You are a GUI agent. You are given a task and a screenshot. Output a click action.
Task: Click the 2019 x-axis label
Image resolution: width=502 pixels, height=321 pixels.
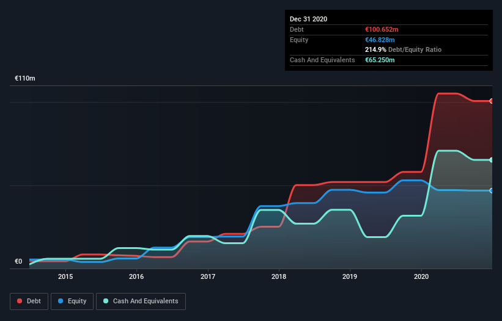click(350, 276)
